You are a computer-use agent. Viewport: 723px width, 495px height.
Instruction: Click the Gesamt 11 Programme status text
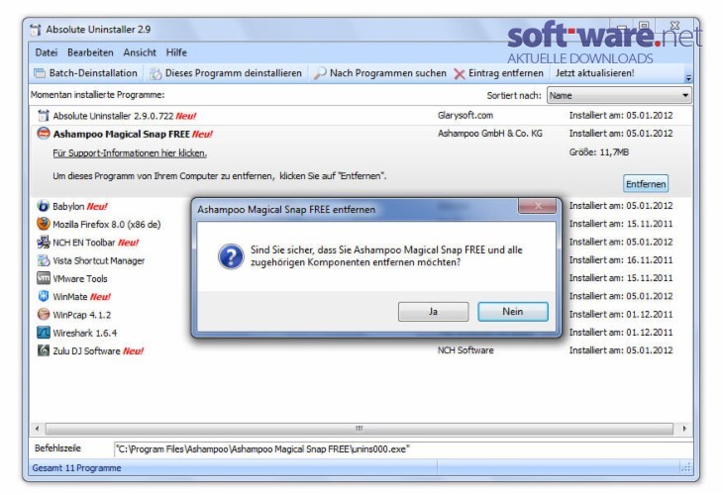(x=76, y=468)
